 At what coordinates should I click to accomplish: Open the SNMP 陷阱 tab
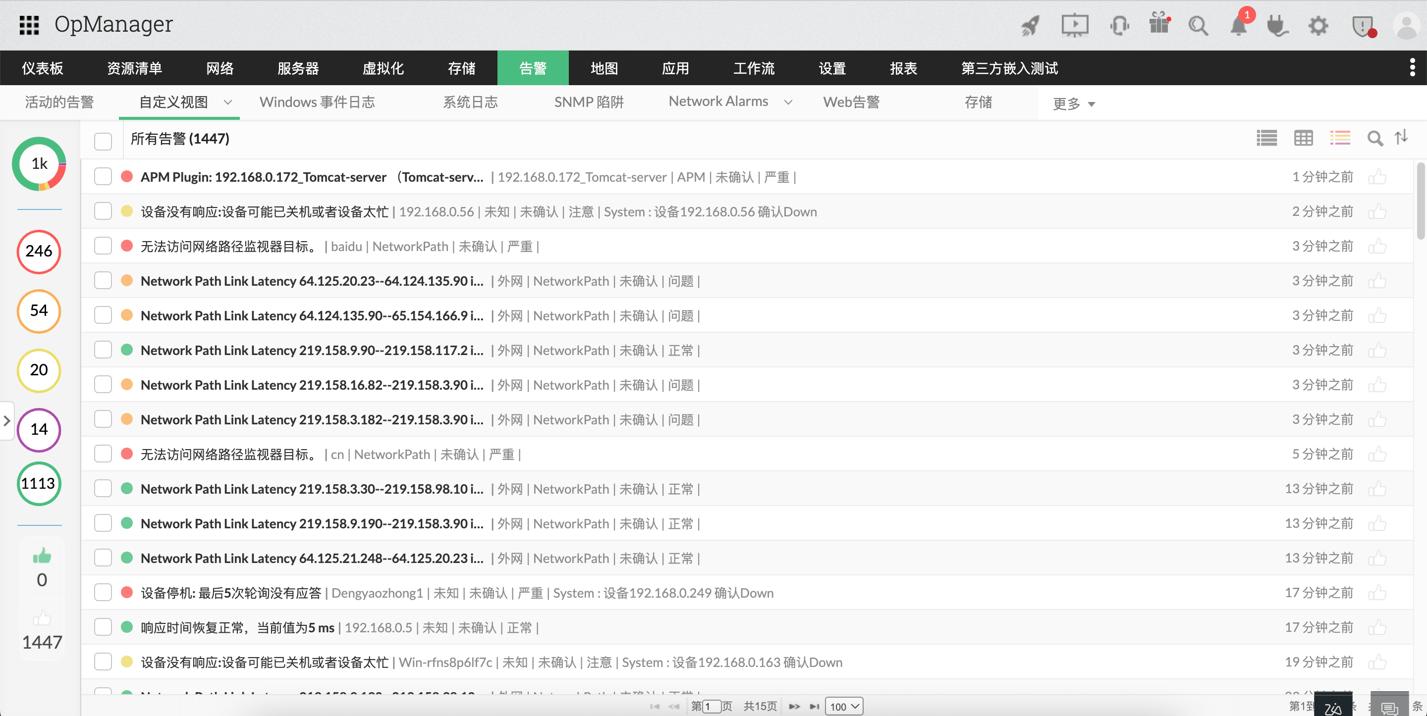590,102
